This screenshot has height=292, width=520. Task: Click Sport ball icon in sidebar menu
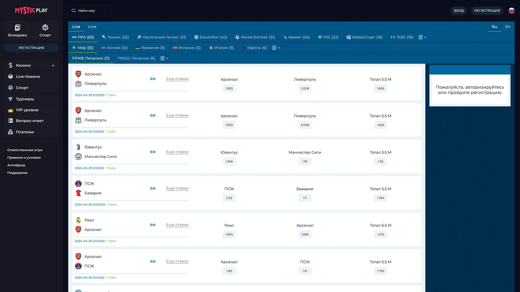click(10, 88)
